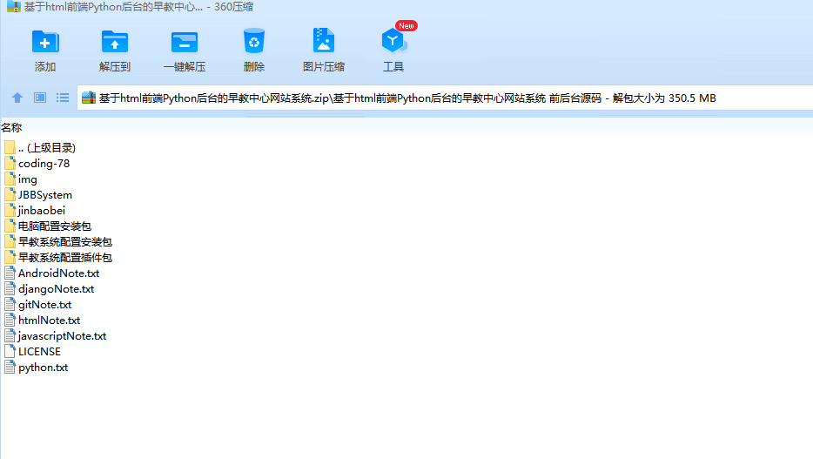Click the folder icon beside img
The height and width of the screenshot is (459, 813).
click(10, 179)
